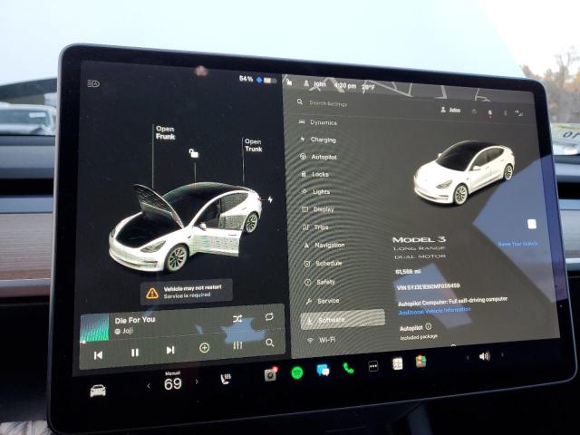Open the all-apps three-dots launcher
This screenshot has width=580, height=435.
pos(373,366)
